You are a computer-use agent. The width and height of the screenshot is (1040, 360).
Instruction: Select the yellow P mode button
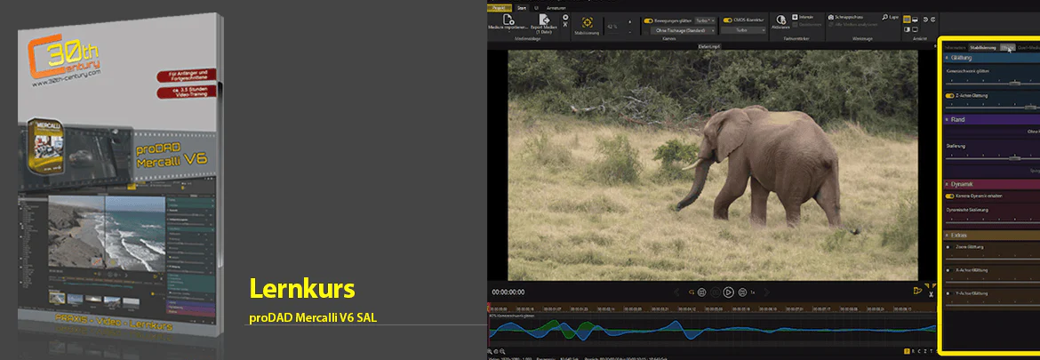(907, 351)
